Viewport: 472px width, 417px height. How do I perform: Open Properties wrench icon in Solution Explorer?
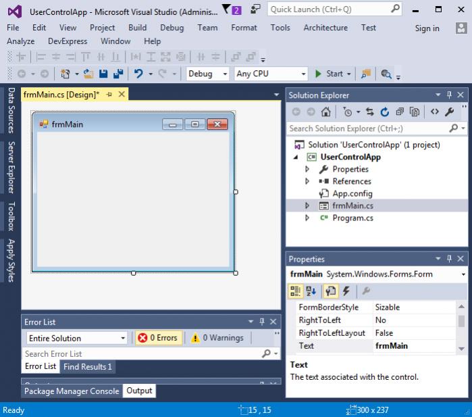(450, 112)
